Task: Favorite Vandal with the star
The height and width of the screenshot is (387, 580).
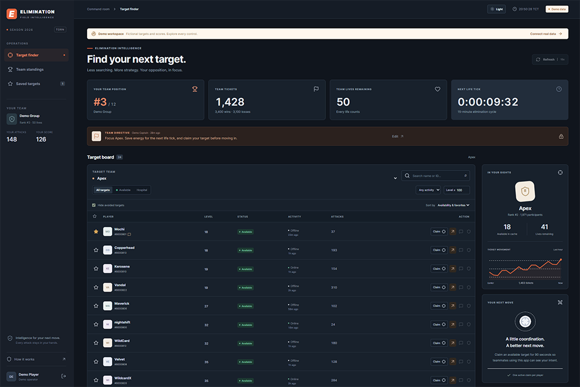Action: tap(96, 287)
